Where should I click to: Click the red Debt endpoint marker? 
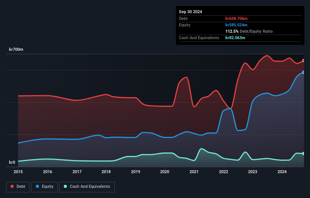point(304,61)
